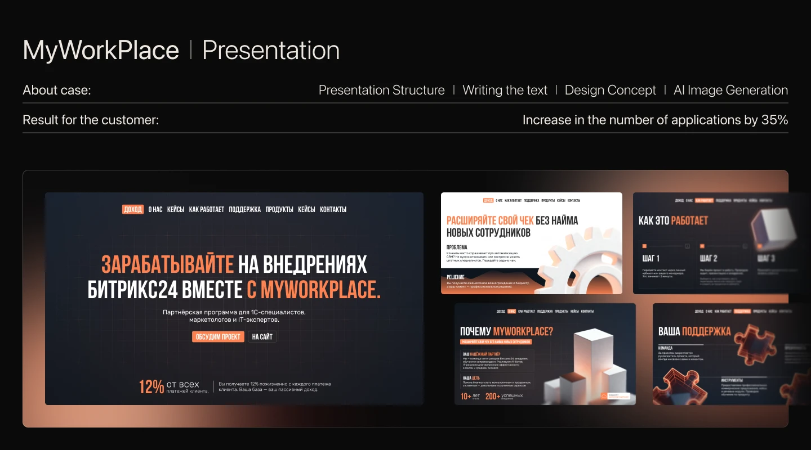
Task: Click the orange 12% figure
Action: pyautogui.click(x=151, y=387)
